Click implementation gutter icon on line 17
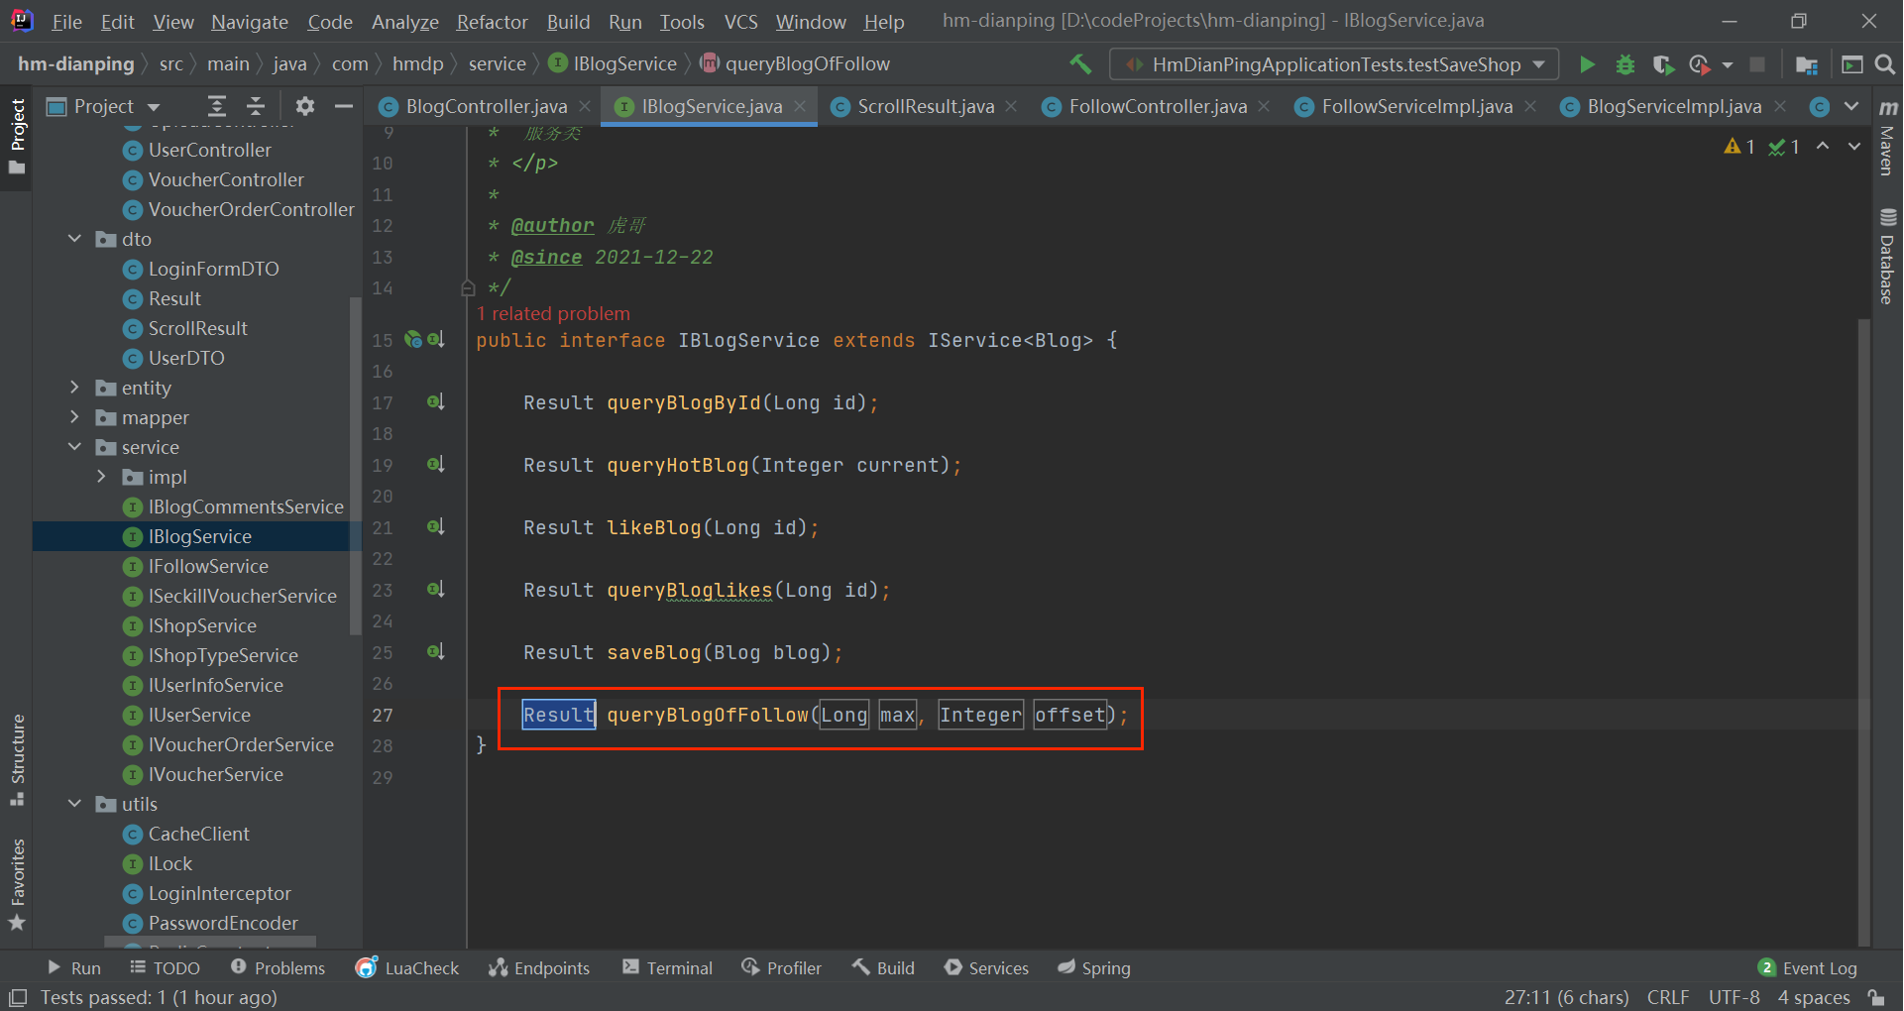 click(x=436, y=402)
